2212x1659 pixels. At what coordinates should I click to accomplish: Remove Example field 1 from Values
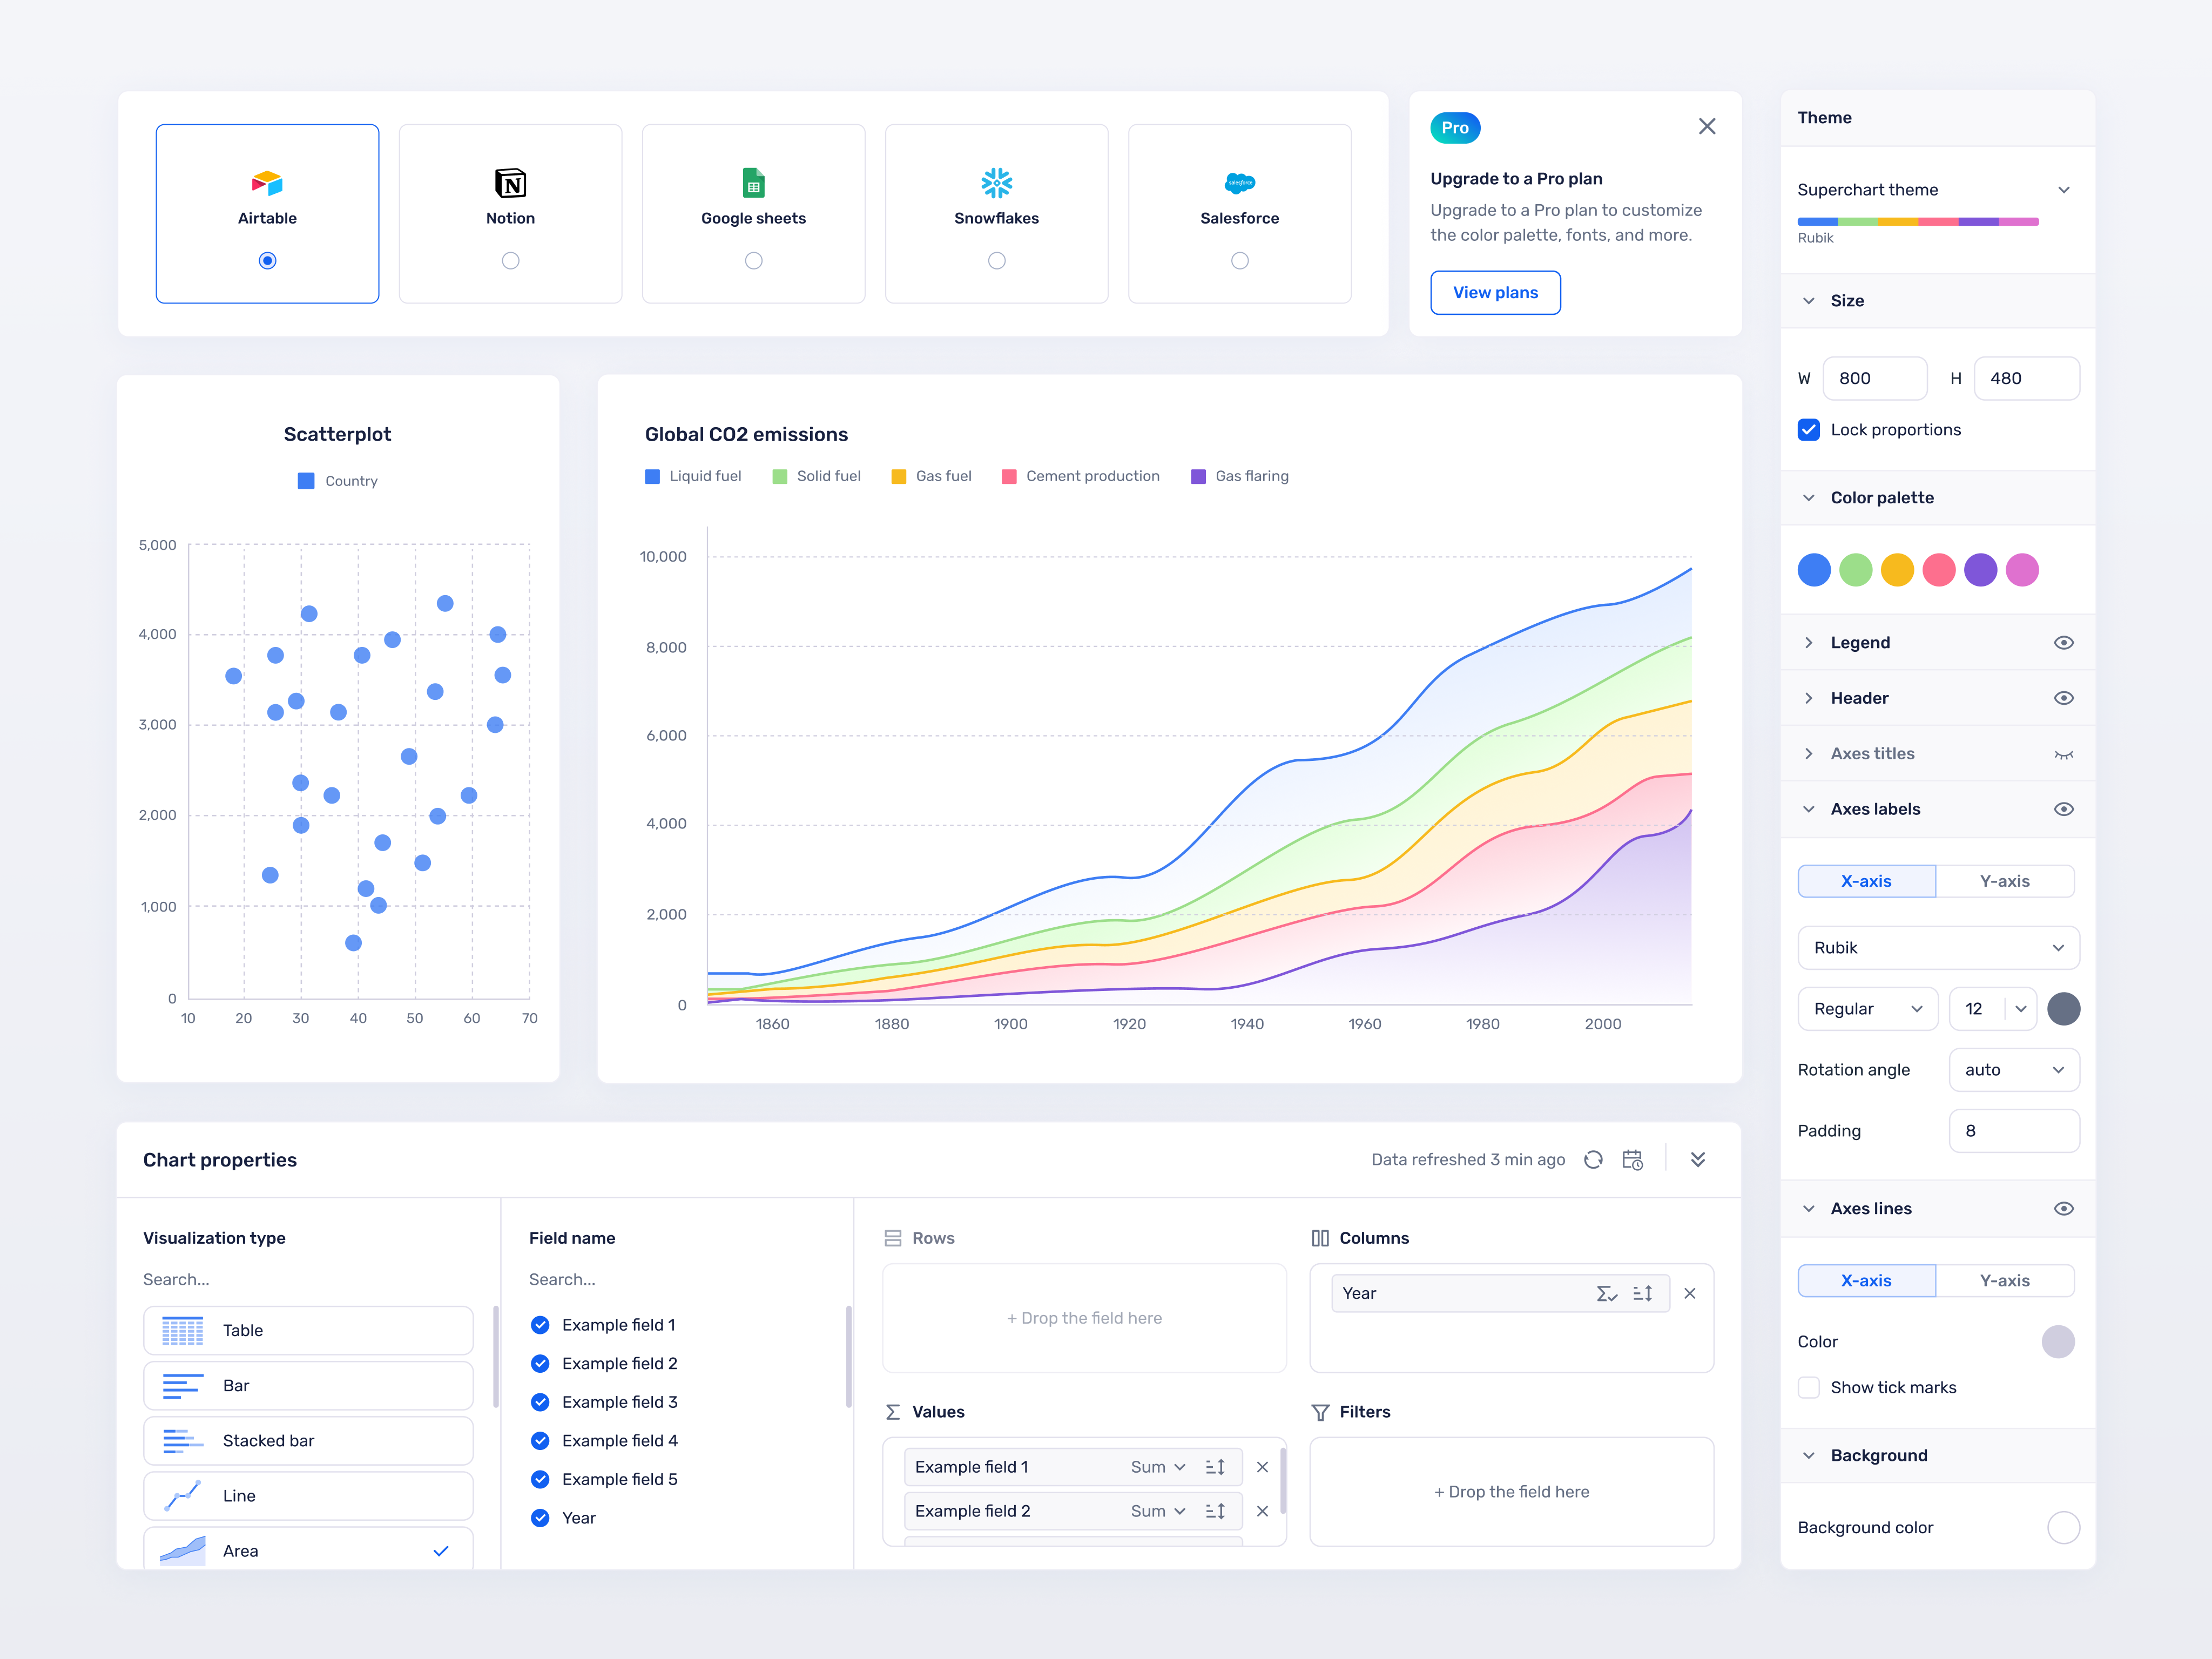pyautogui.click(x=1262, y=1467)
